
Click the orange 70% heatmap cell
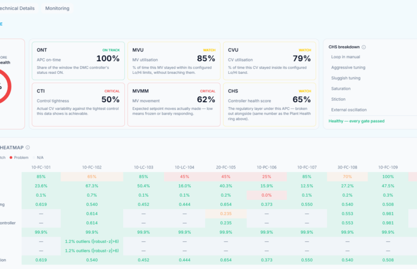(347, 177)
